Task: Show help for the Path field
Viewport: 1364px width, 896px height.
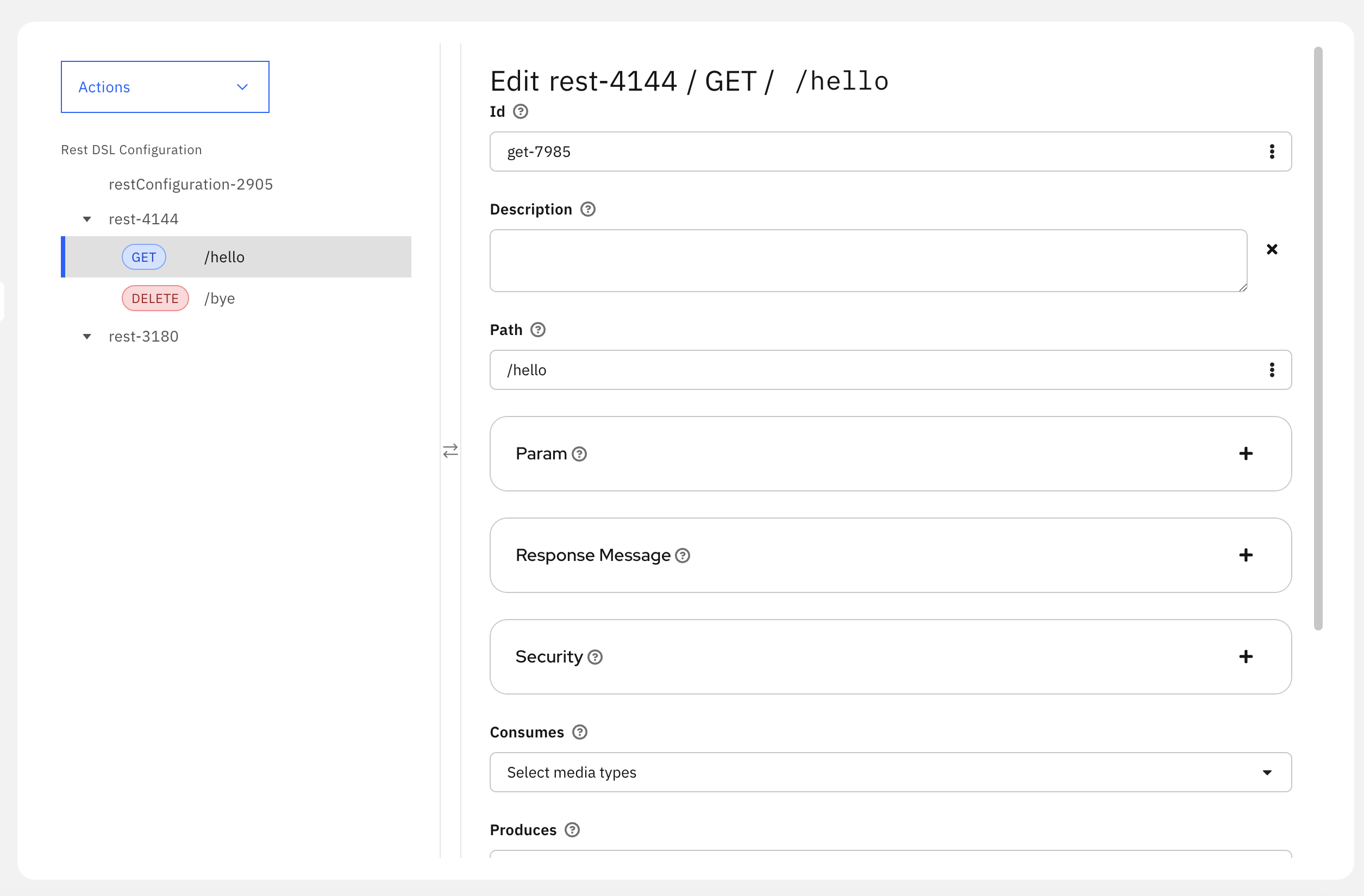Action: coord(537,329)
